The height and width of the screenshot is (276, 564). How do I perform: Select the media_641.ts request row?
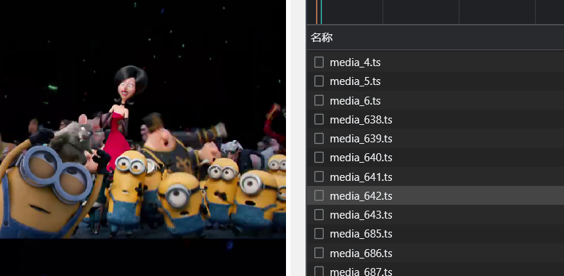click(x=436, y=176)
